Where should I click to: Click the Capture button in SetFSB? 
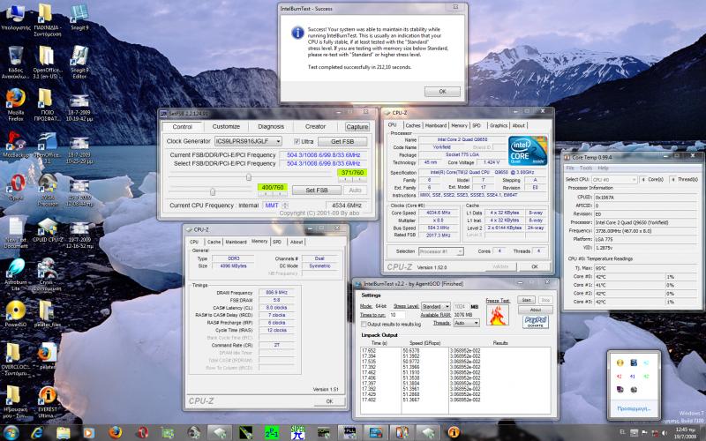tap(357, 127)
